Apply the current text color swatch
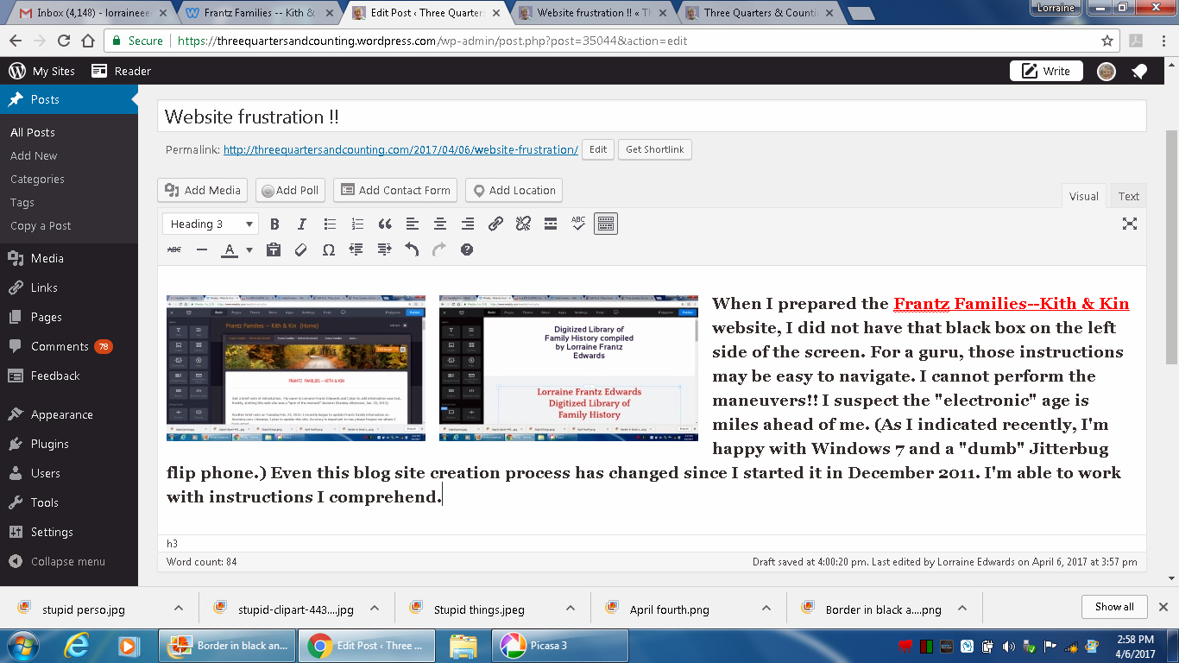Image resolution: width=1179 pixels, height=663 pixels. click(229, 250)
